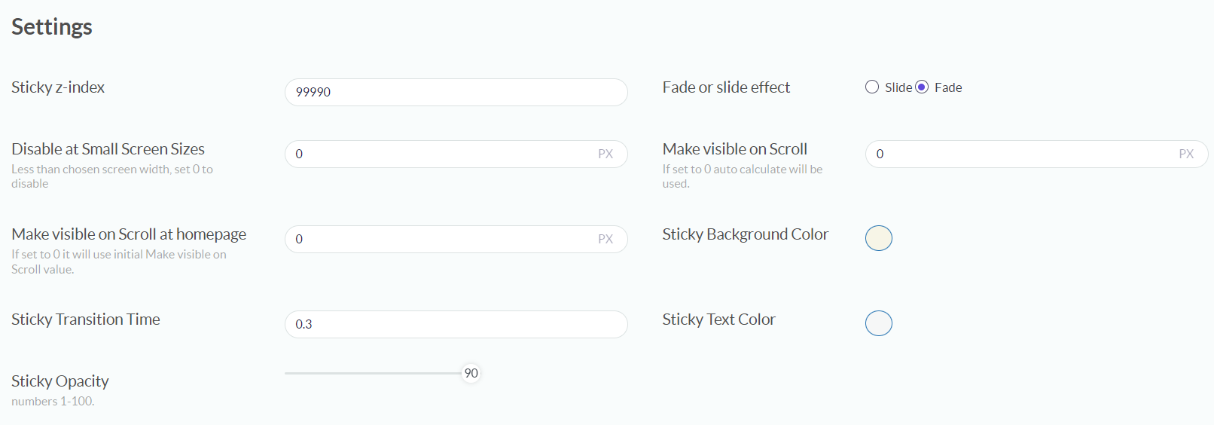Select the Slide effect radio button

pyautogui.click(x=872, y=87)
